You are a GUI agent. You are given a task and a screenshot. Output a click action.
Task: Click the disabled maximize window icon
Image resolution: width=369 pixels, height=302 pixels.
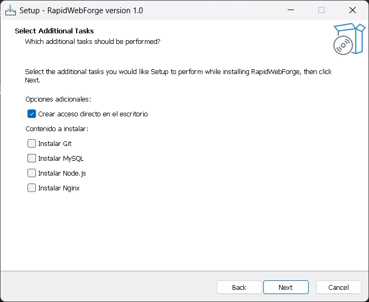tap(321, 10)
